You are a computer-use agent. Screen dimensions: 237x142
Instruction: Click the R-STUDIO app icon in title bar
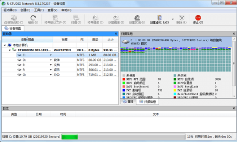4,4
